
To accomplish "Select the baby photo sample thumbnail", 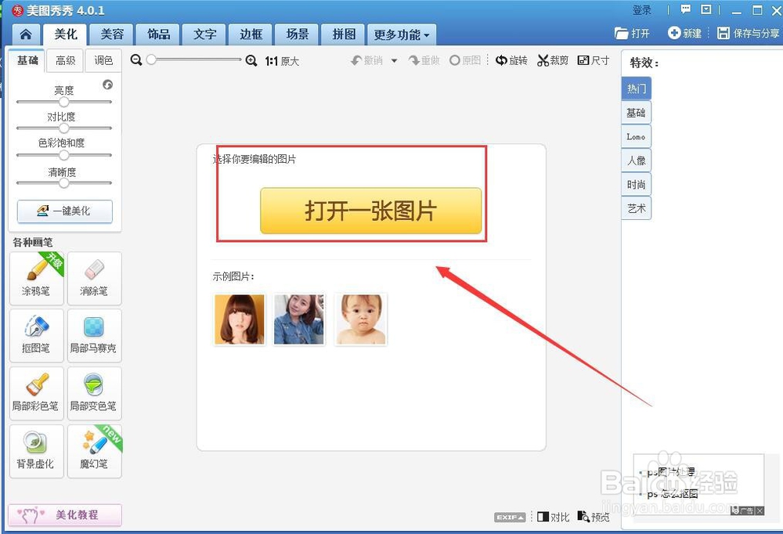I will pos(361,318).
